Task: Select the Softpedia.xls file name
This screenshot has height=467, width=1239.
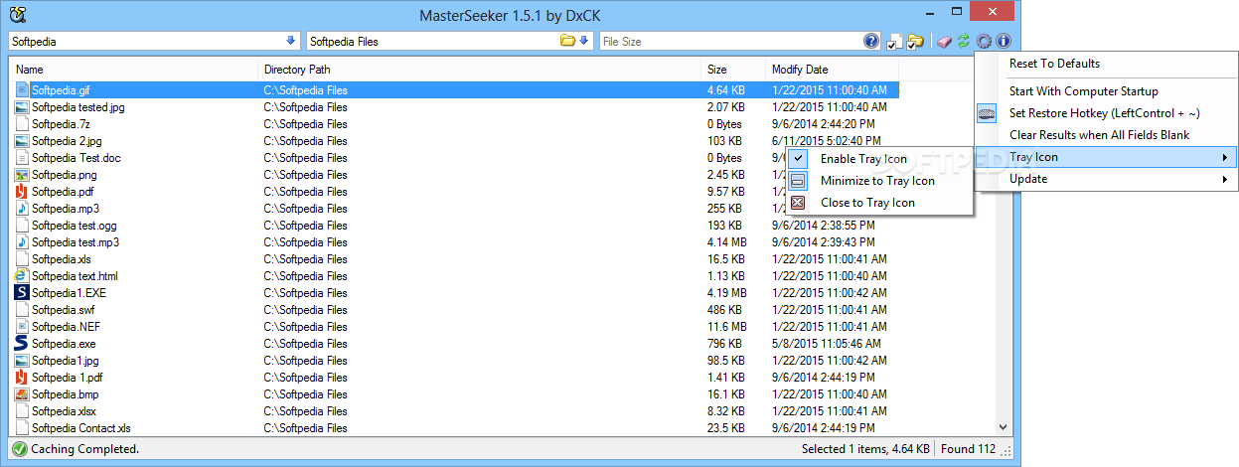Action: [x=62, y=258]
